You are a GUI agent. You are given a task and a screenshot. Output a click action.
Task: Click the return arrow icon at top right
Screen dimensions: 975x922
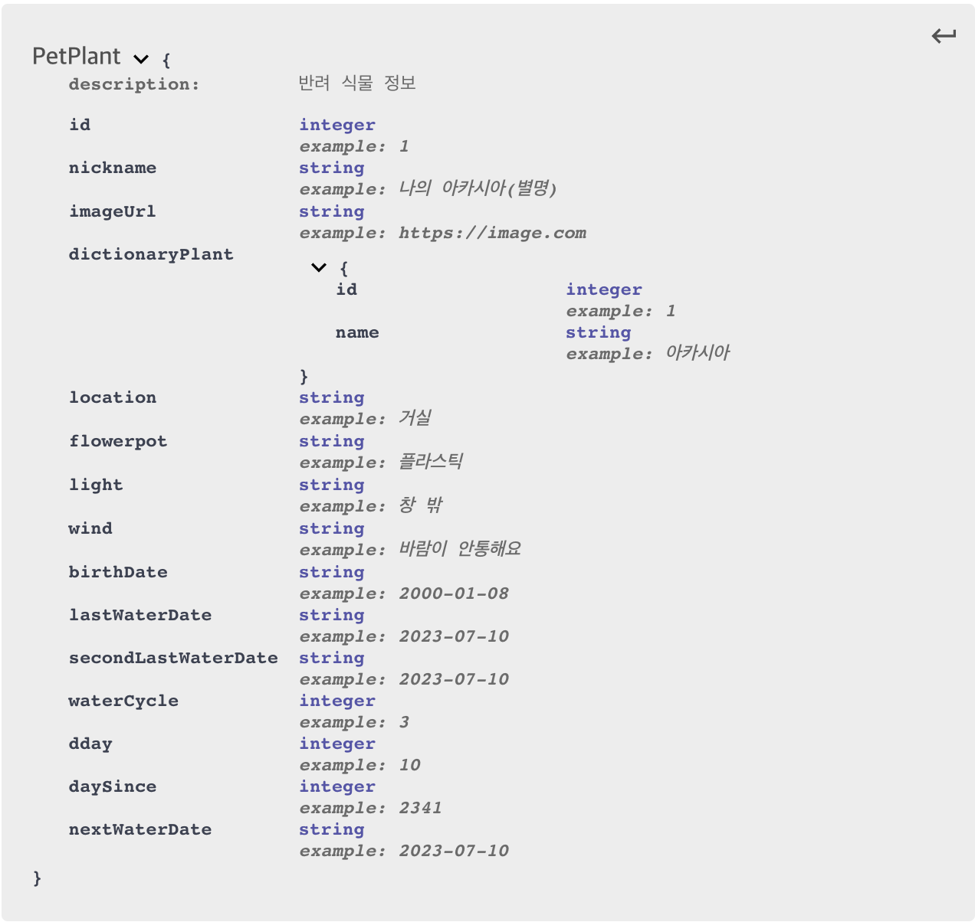point(944,36)
